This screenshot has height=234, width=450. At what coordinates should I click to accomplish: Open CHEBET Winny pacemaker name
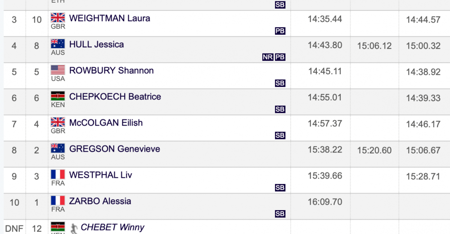[x=112, y=227]
